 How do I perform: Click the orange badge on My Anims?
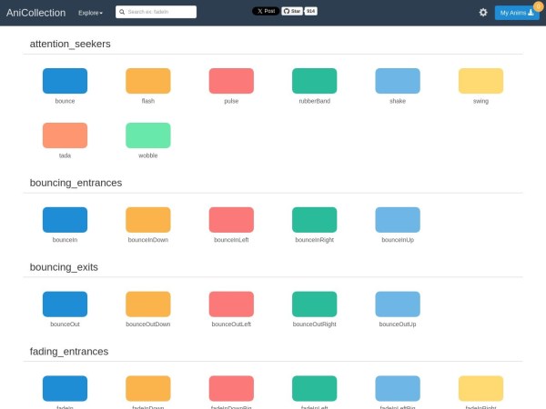coord(538,5)
